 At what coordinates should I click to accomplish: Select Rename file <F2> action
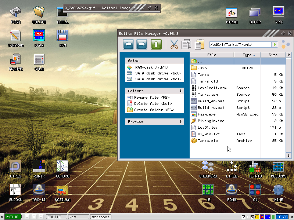coord(151,98)
